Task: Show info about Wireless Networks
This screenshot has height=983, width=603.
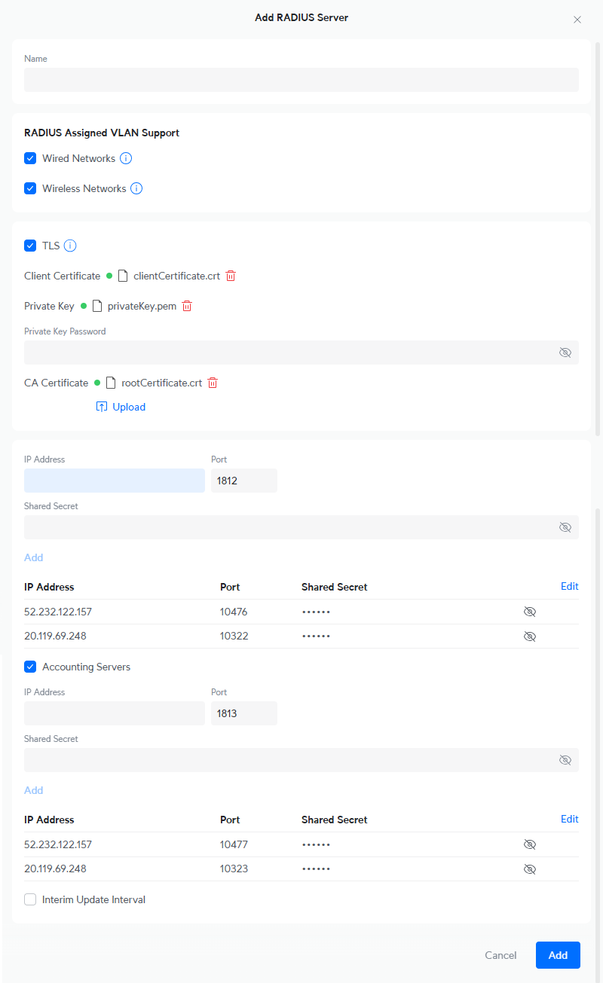Action: pos(136,188)
